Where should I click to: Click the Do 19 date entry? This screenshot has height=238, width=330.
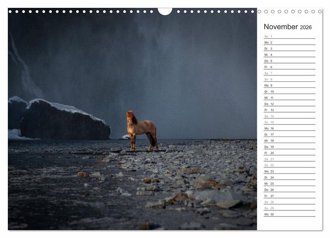tap(289, 147)
